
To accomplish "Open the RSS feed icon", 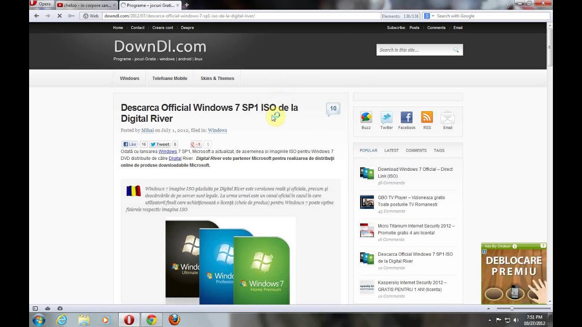I will (427, 117).
